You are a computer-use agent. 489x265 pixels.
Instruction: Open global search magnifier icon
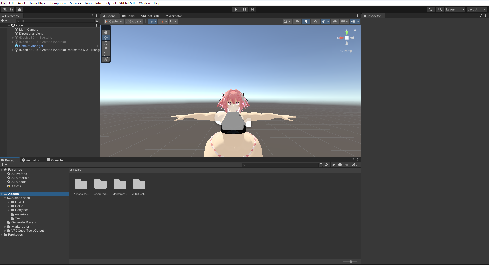click(x=440, y=9)
